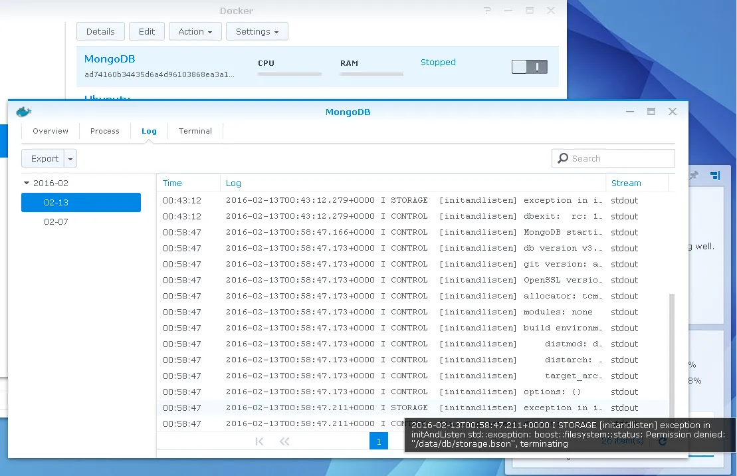Click the Stopped status text
This screenshot has width=737, height=476.
[438, 62]
